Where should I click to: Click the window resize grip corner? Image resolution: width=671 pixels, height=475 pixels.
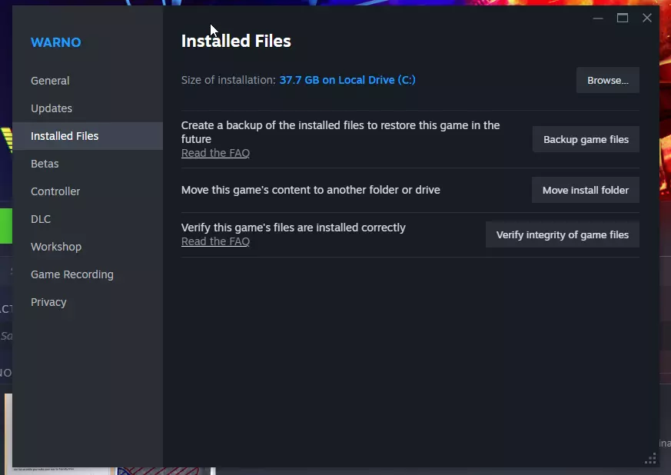[649, 459]
